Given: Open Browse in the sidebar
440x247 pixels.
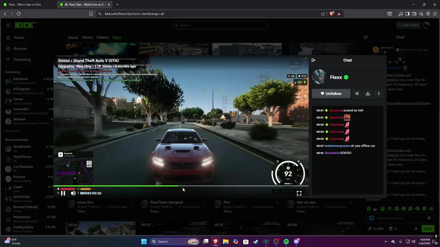Looking at the screenshot, I should point(20,49).
